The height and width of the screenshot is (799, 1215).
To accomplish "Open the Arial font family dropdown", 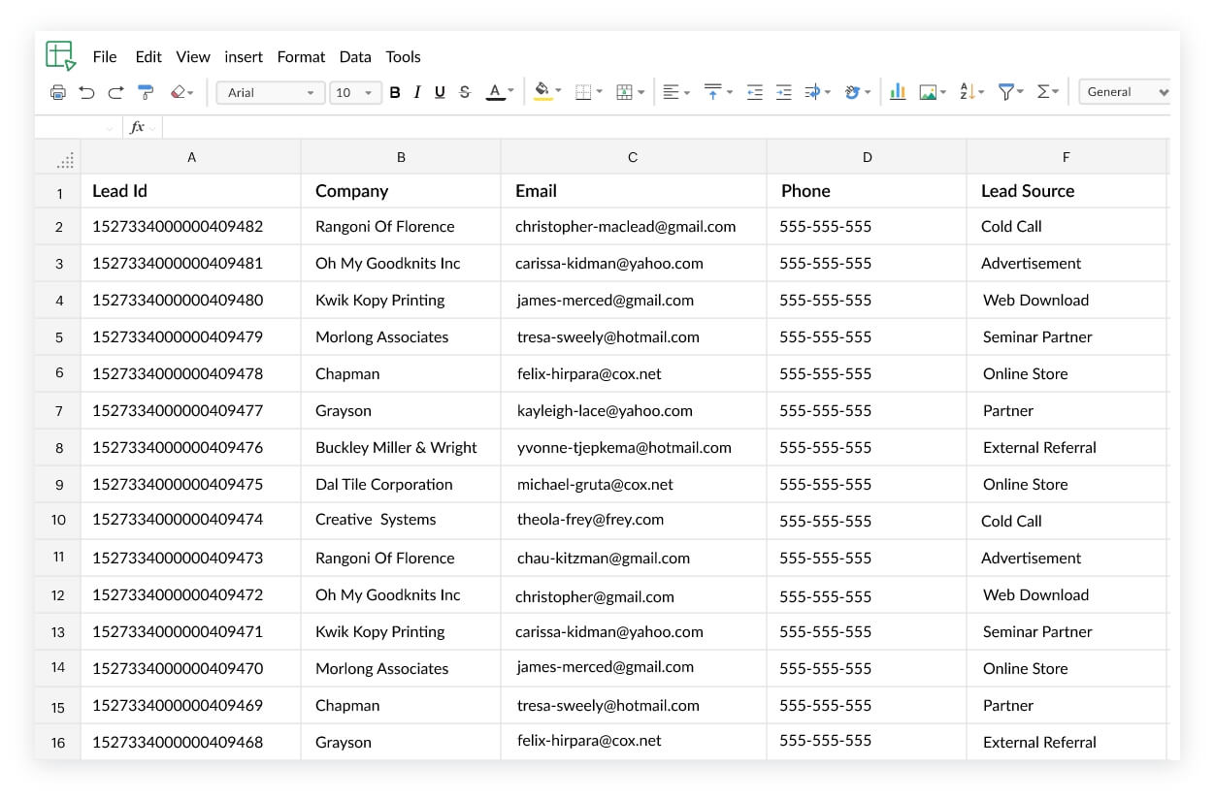I will [x=271, y=93].
